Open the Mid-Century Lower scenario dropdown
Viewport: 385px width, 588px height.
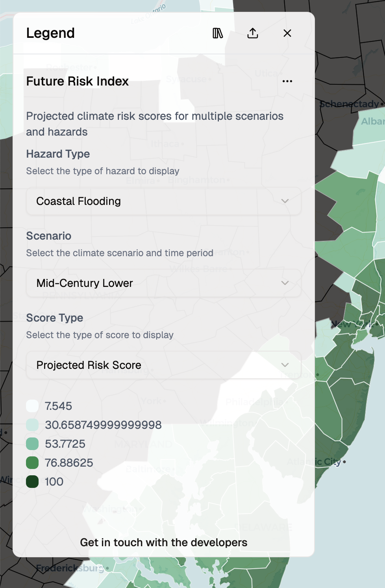163,283
